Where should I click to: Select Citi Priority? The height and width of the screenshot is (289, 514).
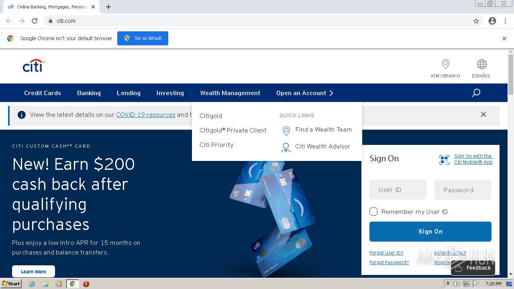click(216, 145)
